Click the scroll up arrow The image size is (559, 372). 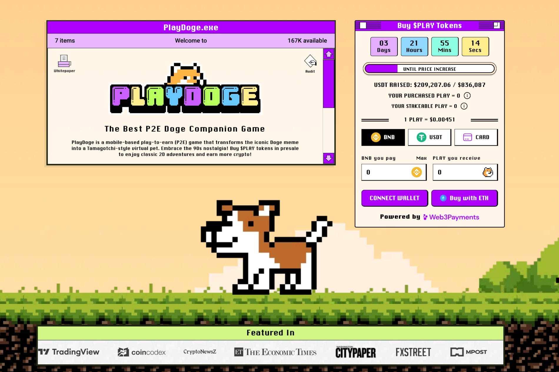(329, 54)
